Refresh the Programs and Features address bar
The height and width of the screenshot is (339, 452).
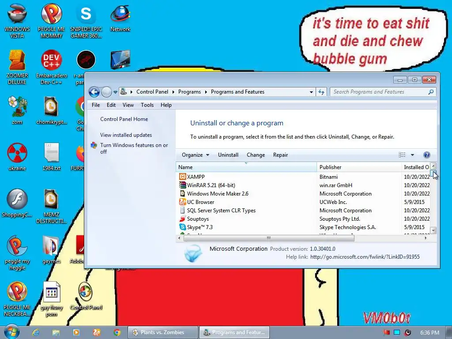[x=321, y=92]
